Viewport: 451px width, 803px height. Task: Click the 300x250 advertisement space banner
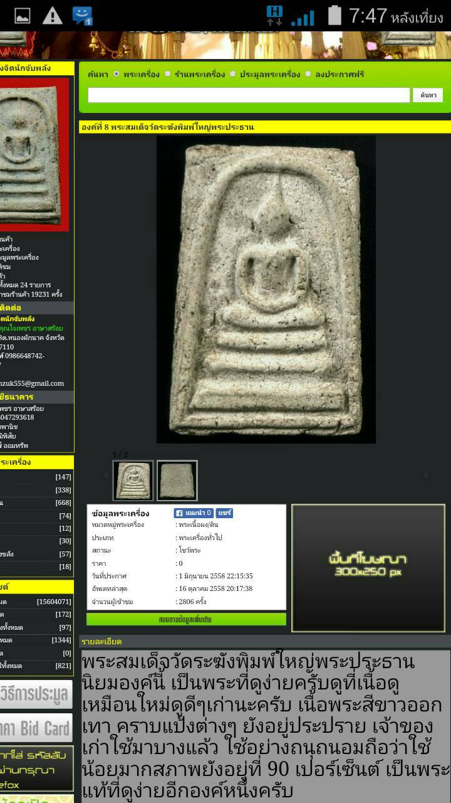pos(368,568)
